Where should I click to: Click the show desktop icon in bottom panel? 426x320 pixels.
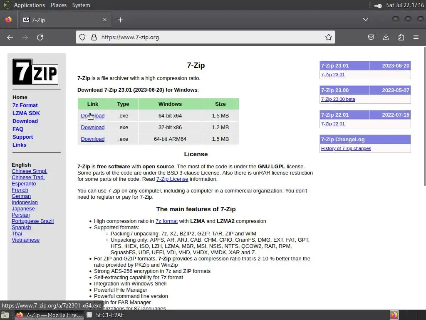tap(5, 315)
